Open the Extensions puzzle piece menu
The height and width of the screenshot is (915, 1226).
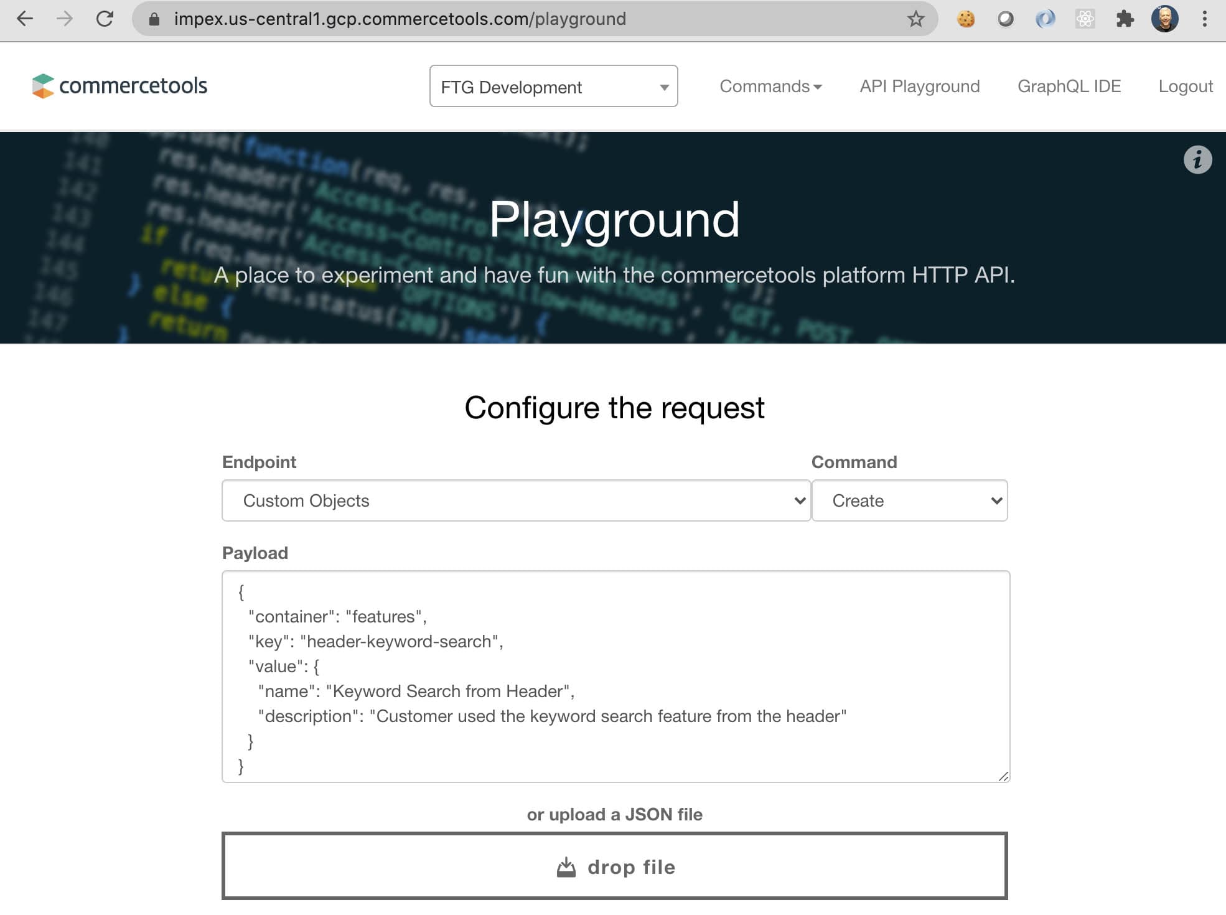[x=1125, y=19]
